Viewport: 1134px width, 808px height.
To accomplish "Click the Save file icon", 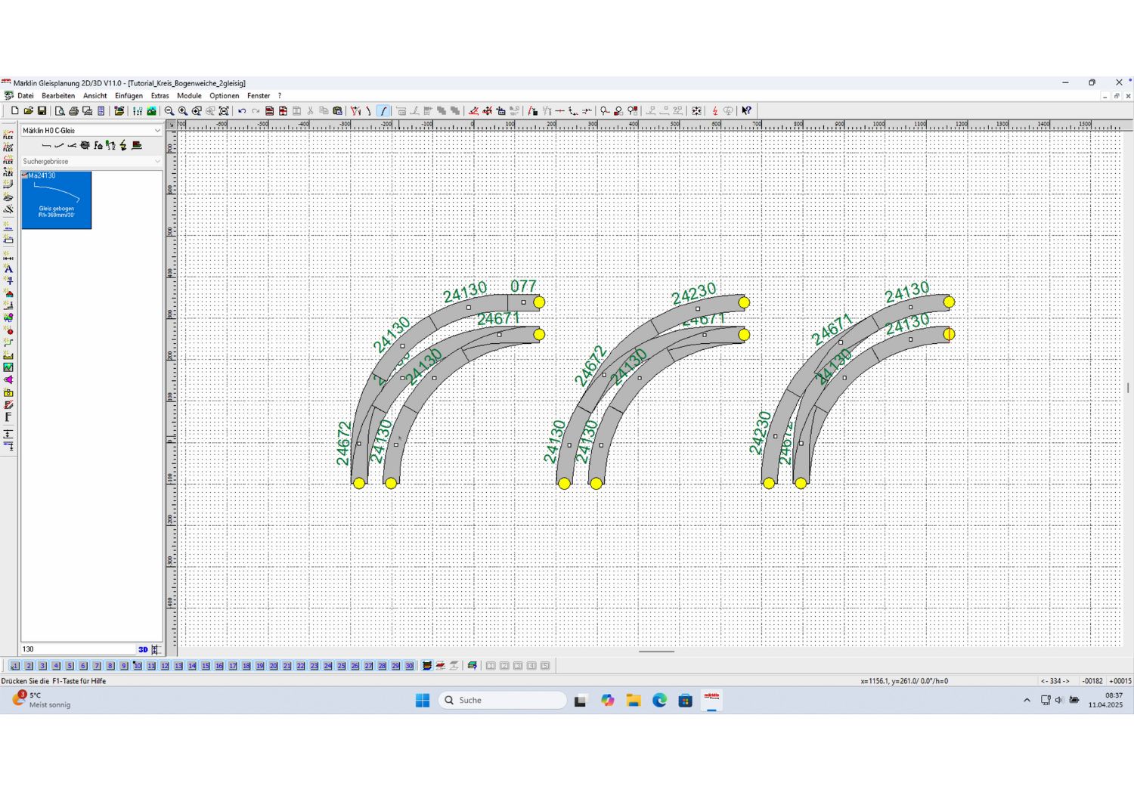I will [x=42, y=111].
